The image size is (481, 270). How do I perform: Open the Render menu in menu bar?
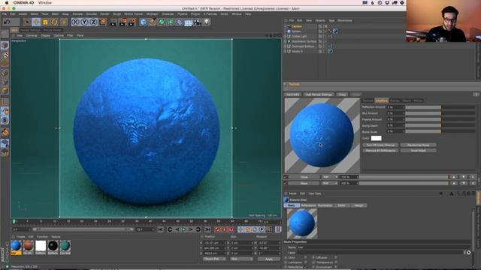point(104,14)
